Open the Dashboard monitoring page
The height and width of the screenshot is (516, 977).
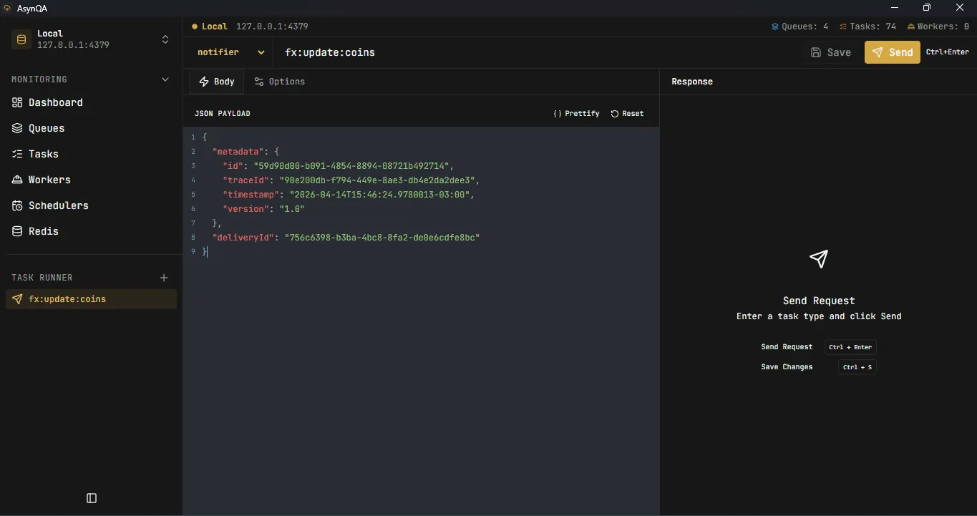coord(91,102)
